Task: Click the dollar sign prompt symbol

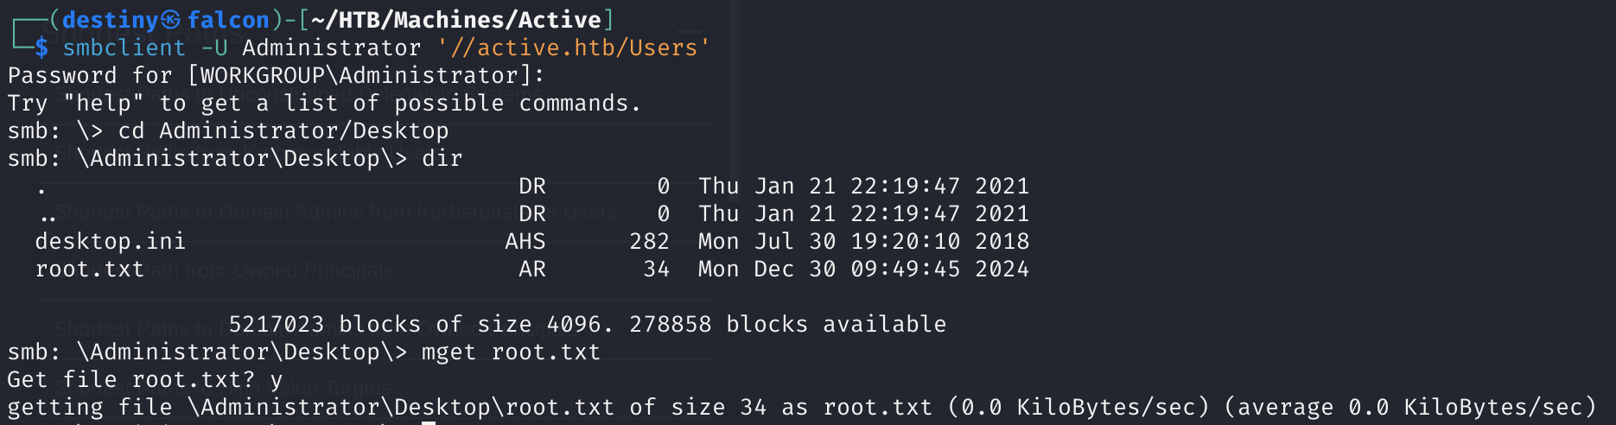Action: [x=41, y=48]
